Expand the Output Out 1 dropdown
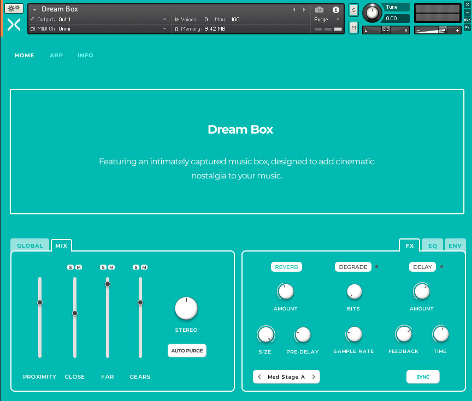The height and width of the screenshot is (401, 472). (x=164, y=20)
